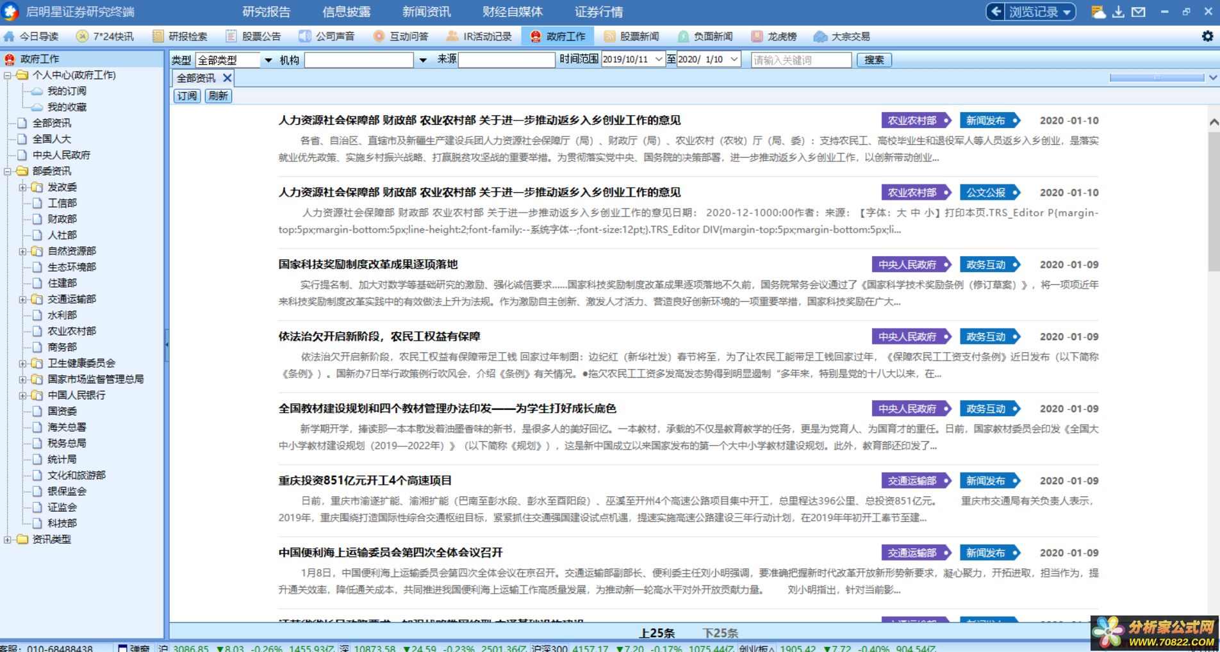Screen dimensions: 1220x652
Task: Select 政府工作 toolbar icon
Action: pyautogui.click(x=536, y=37)
